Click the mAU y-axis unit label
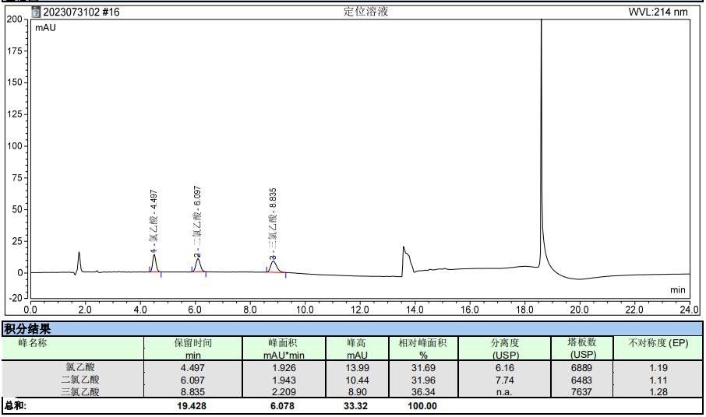The height and width of the screenshot is (417, 706). (x=45, y=28)
